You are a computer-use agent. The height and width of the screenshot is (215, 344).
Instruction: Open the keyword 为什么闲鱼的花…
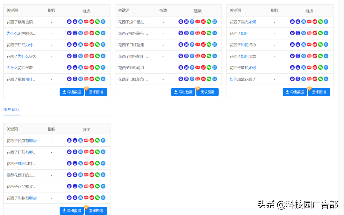[x=22, y=33]
